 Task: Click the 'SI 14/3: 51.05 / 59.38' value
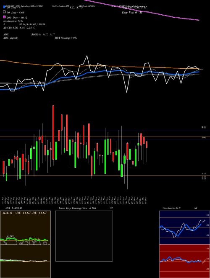(32, 24)
